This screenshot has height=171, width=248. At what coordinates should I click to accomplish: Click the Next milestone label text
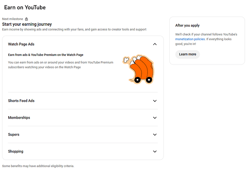point(13,19)
